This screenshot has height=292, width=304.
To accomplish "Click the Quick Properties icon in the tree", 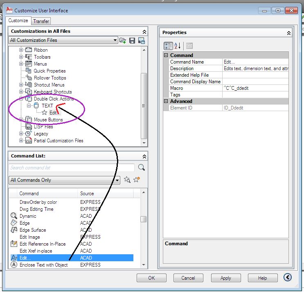I will pos(29,71).
